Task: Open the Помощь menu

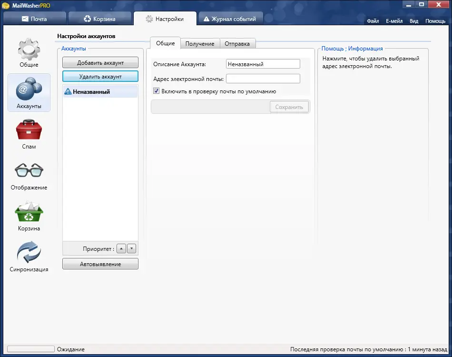Action: [x=435, y=21]
